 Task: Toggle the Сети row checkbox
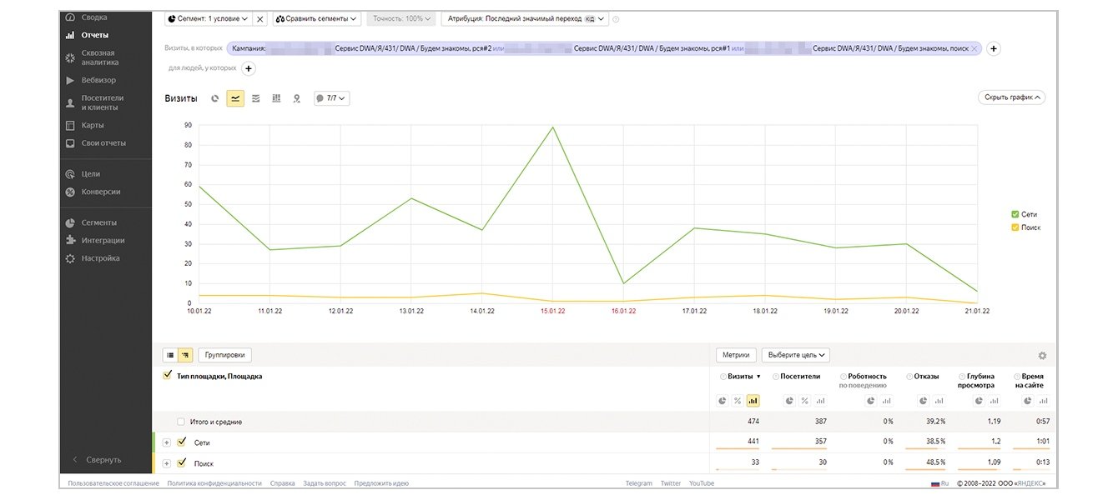pos(182,442)
